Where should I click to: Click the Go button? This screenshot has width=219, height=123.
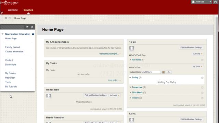169,72
